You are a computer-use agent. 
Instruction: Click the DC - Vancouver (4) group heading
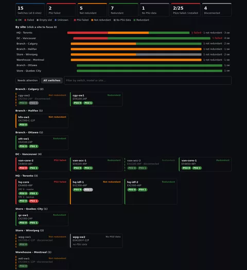(x=28, y=154)
